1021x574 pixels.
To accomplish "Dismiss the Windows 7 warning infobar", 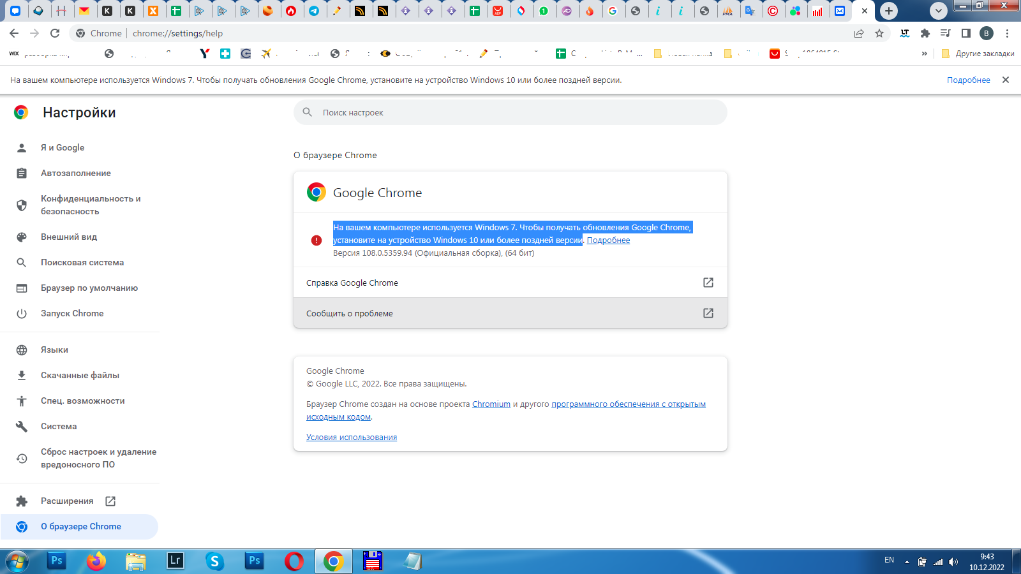I will click(1006, 80).
